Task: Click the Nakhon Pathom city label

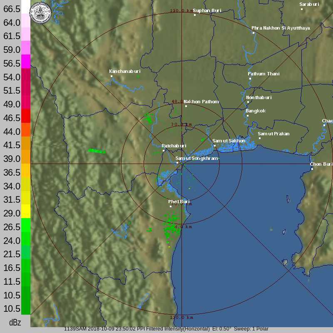Action: point(201,102)
